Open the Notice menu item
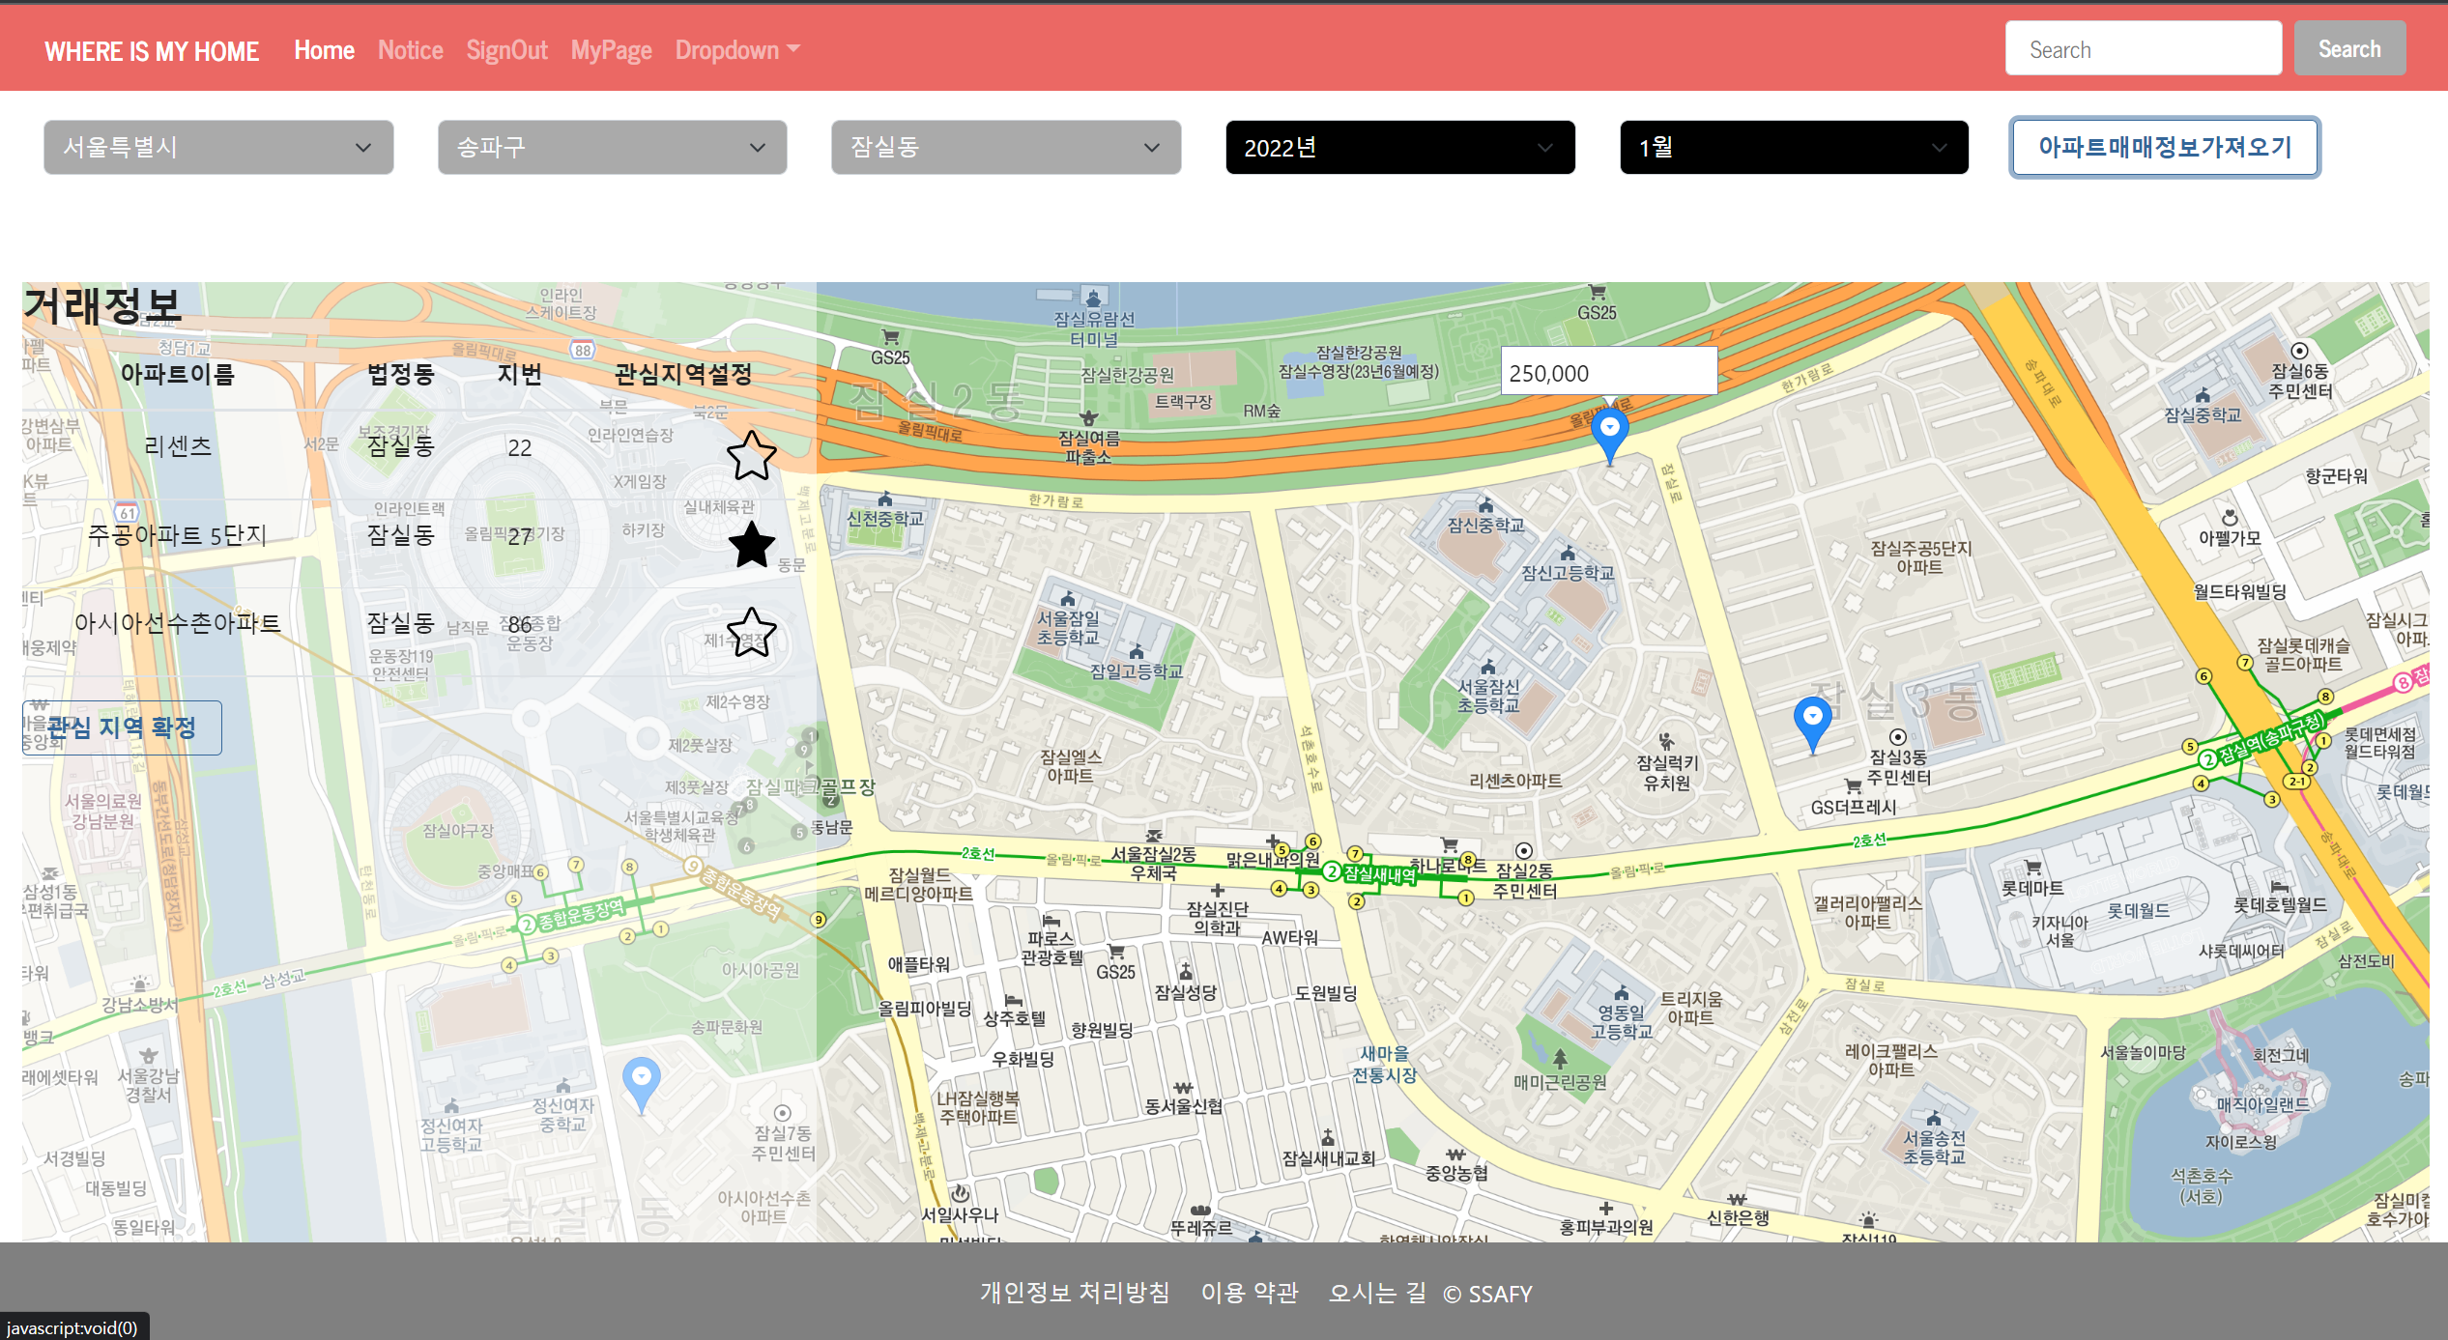The width and height of the screenshot is (2448, 1340). [x=410, y=50]
